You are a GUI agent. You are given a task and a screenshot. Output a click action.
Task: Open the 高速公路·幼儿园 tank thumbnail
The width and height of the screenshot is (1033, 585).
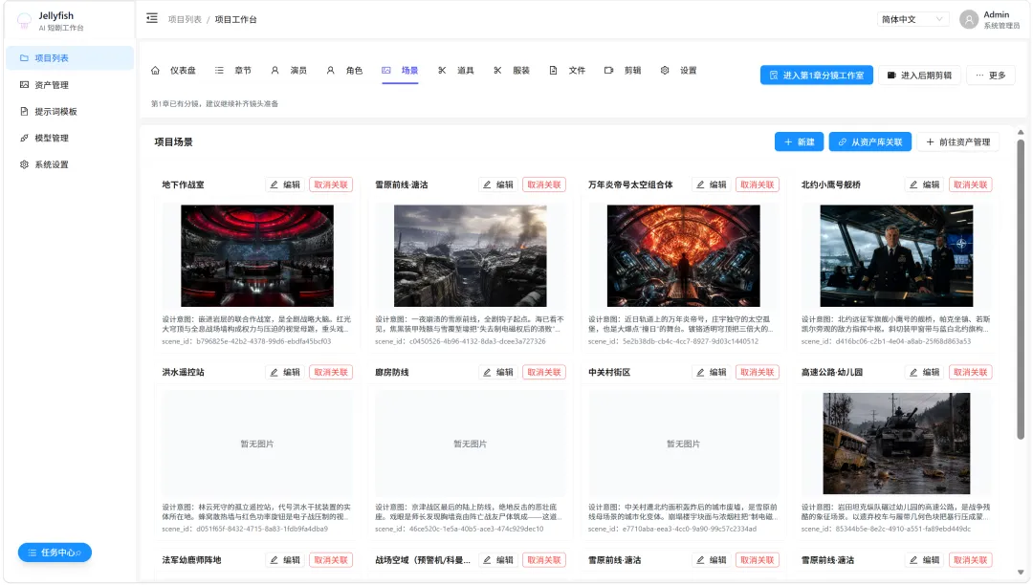tap(896, 444)
